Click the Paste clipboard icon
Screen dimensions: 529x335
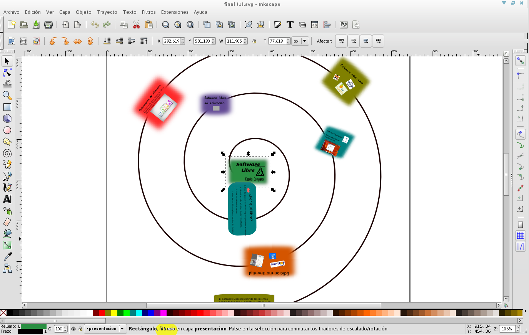(x=149, y=25)
